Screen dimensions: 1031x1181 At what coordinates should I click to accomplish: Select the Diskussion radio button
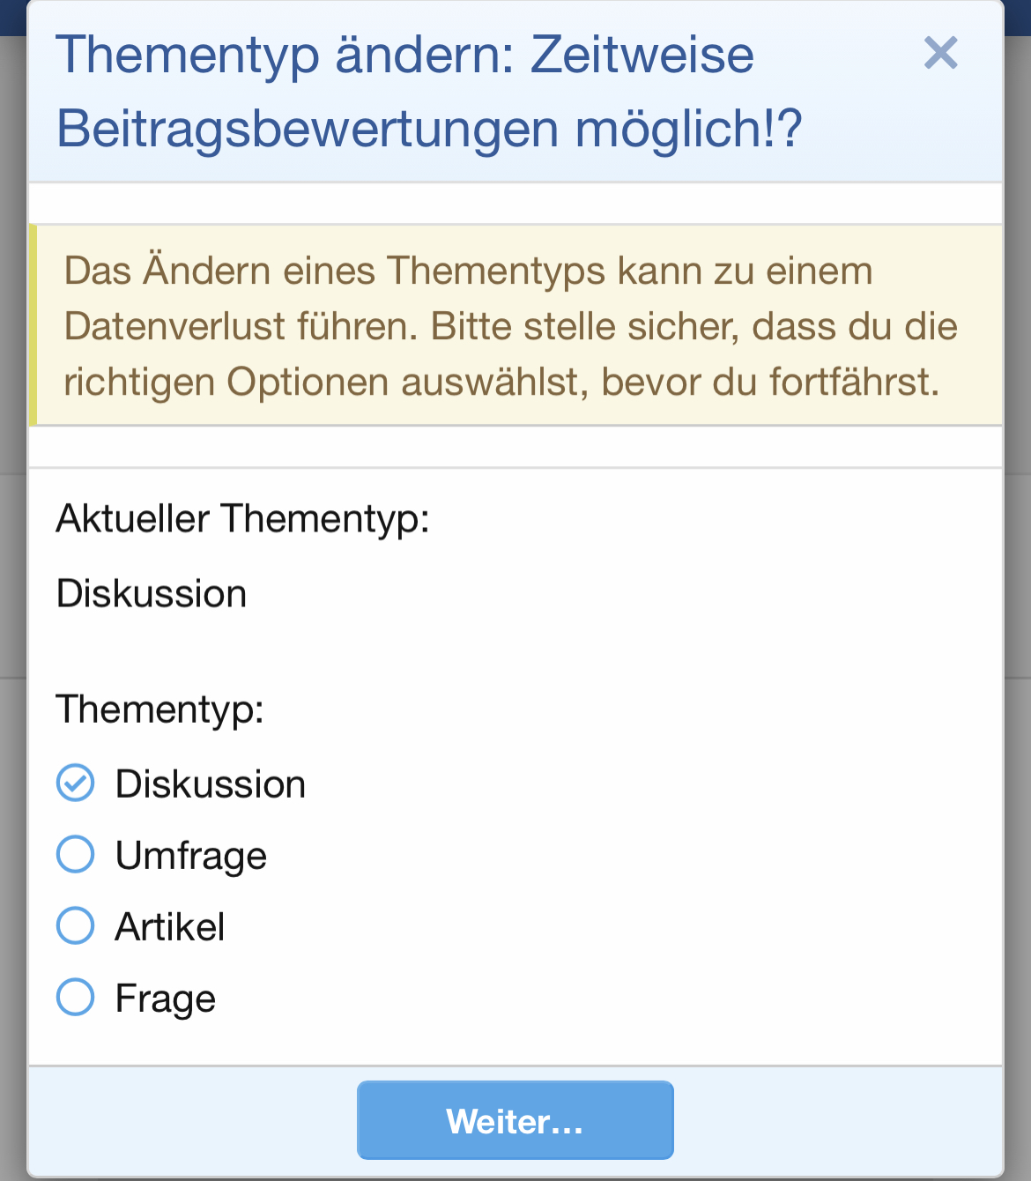point(75,783)
